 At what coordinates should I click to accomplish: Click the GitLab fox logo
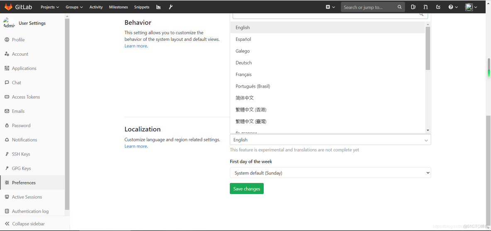pos(8,7)
